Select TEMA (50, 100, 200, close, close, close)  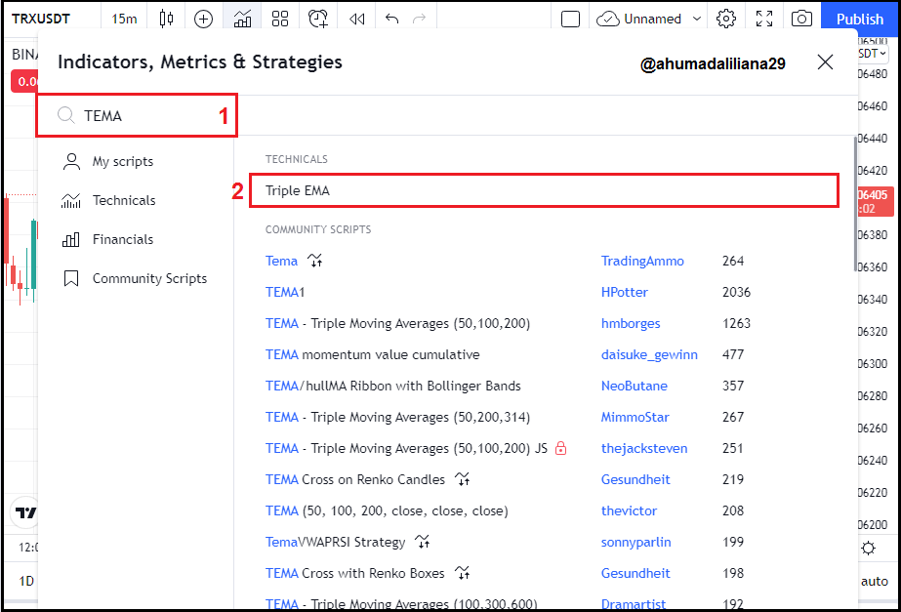tap(387, 510)
